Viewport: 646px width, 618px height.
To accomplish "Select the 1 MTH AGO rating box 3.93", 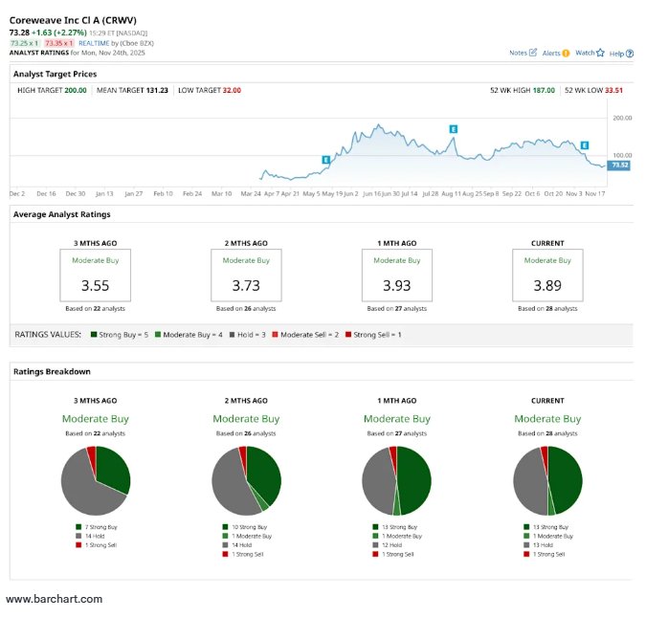I will pyautogui.click(x=396, y=276).
